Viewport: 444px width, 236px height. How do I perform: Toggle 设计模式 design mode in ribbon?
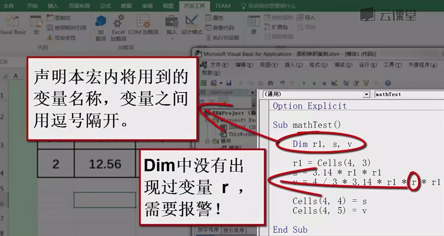[192, 25]
